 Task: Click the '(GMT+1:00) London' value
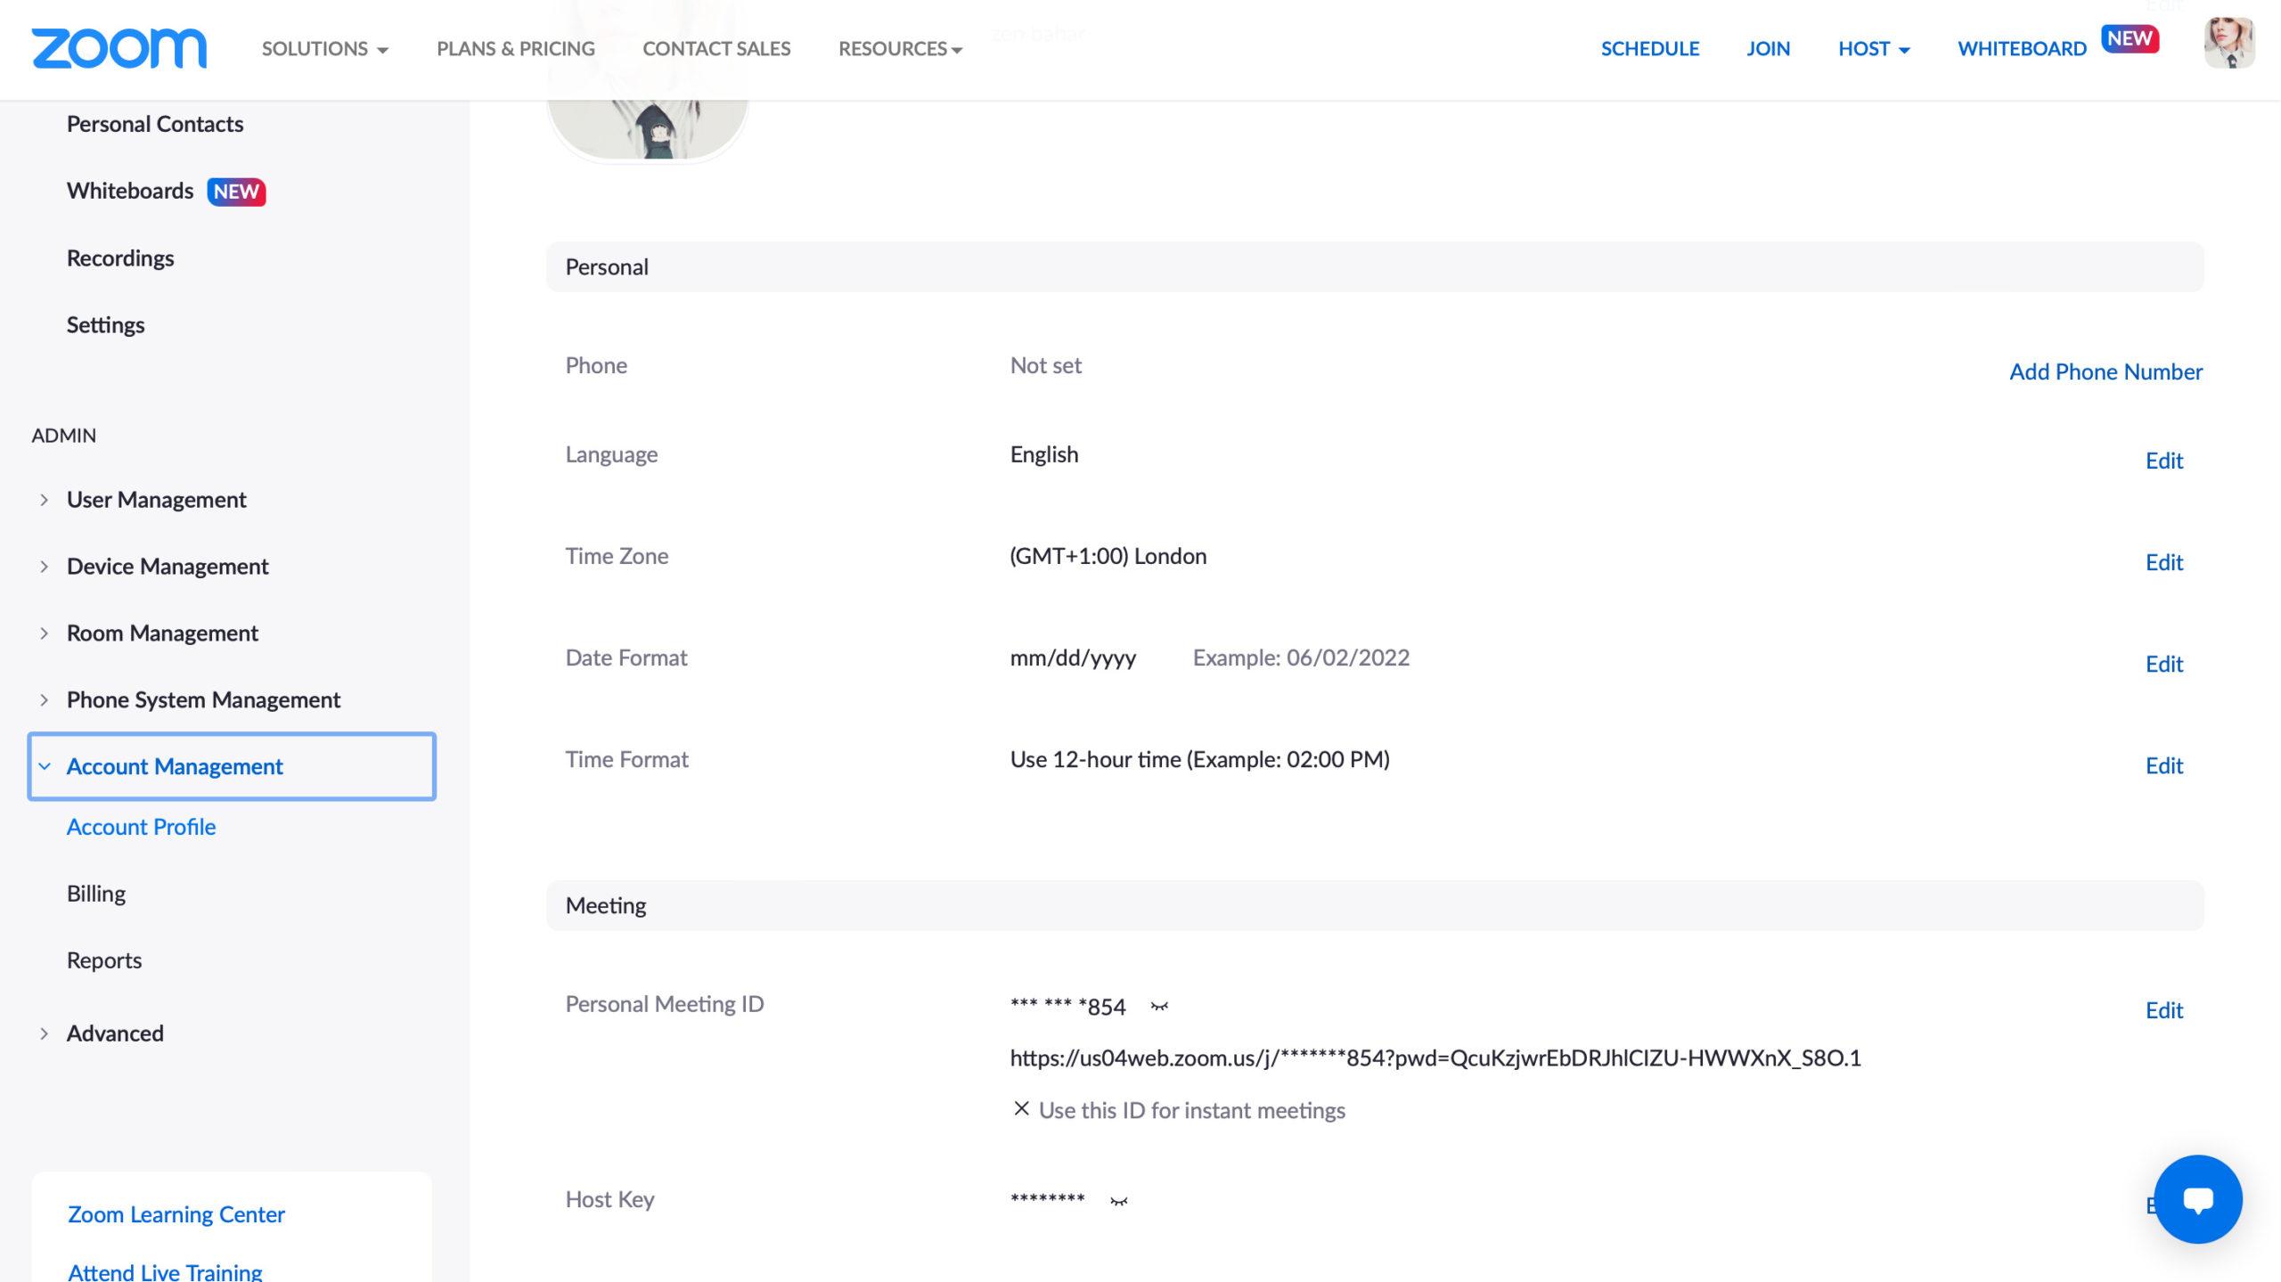[1108, 556]
